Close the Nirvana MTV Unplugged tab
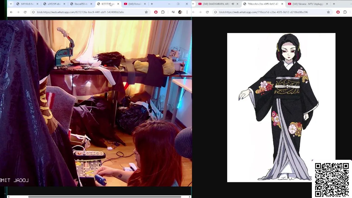Screen dimensions: 352x198 [327, 4]
